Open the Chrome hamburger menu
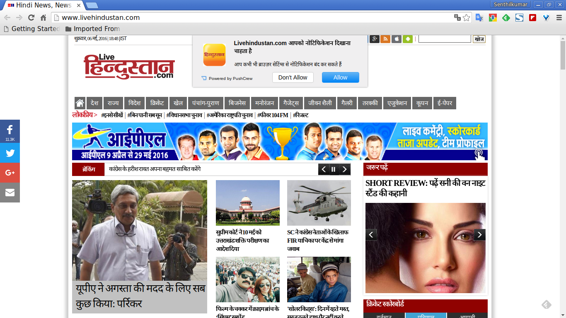The height and width of the screenshot is (318, 566). [559, 17]
